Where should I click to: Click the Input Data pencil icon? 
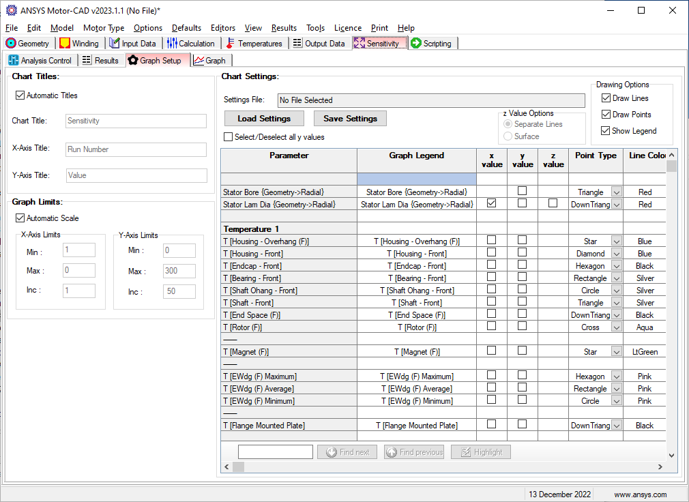[114, 43]
